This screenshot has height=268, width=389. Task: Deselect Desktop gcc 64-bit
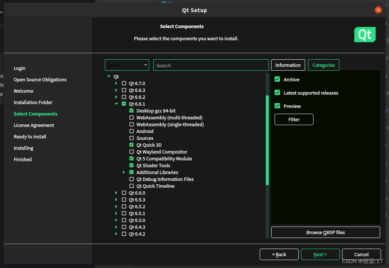131,111
